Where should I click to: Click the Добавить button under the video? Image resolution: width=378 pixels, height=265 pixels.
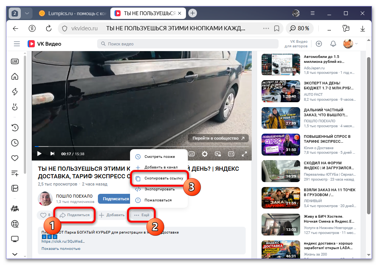pyautogui.click(x=112, y=215)
